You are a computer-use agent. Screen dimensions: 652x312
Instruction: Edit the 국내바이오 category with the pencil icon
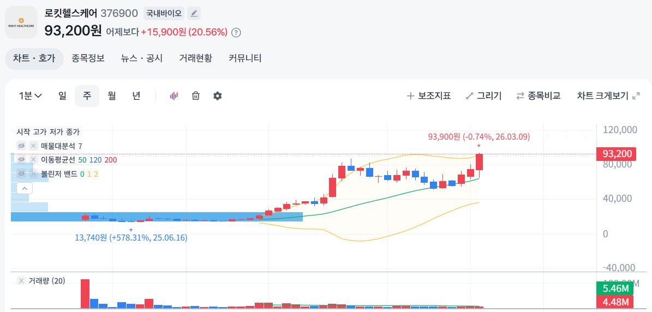[194, 13]
